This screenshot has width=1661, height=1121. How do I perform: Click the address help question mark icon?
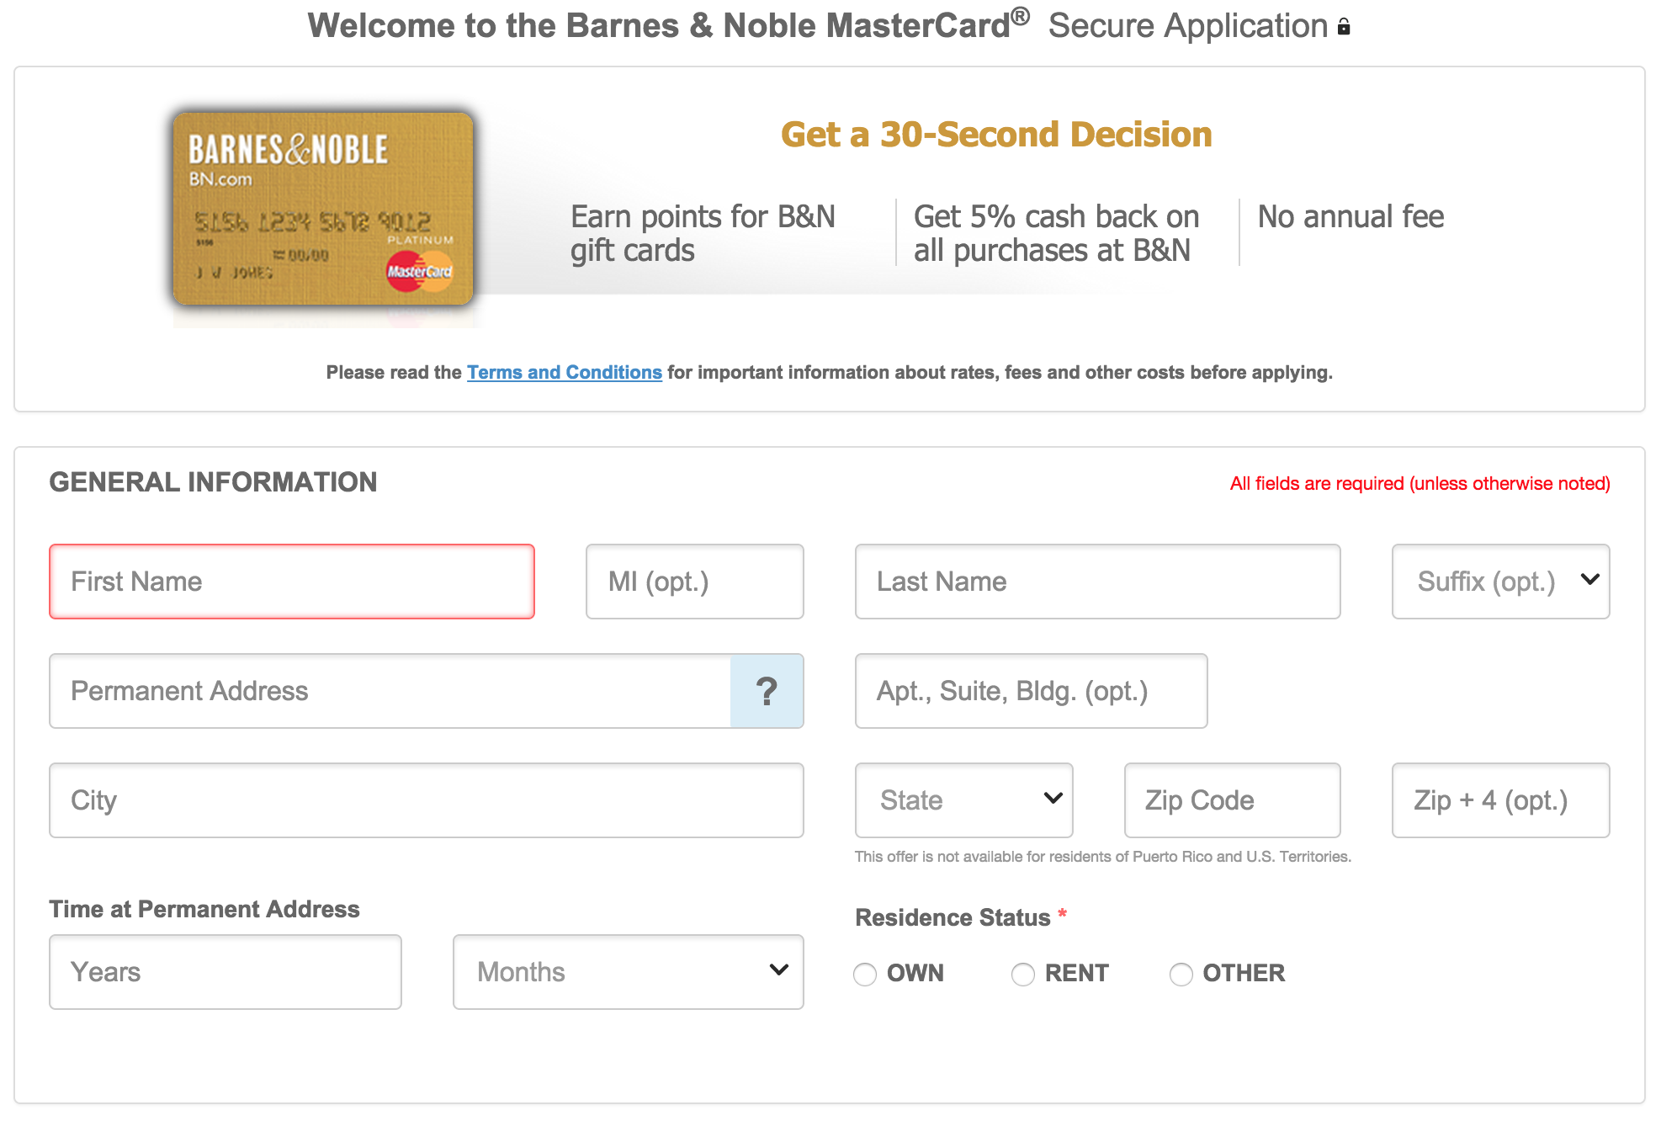(x=767, y=691)
